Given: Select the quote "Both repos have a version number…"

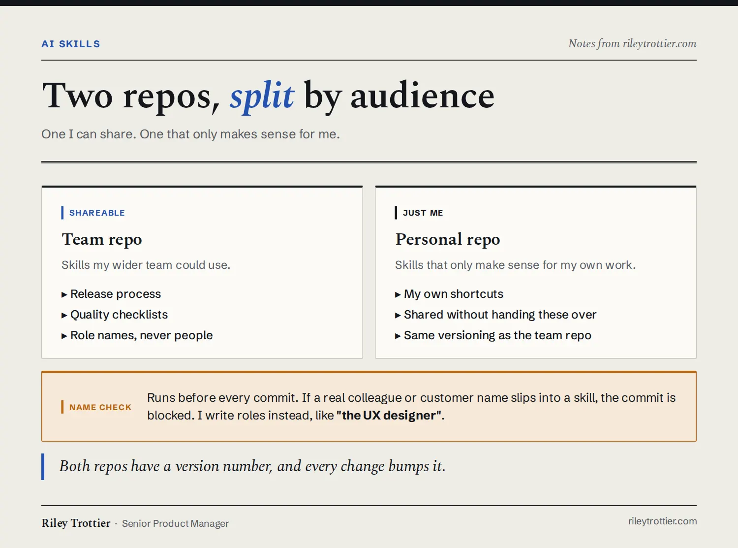Looking at the screenshot, I should tap(252, 466).
